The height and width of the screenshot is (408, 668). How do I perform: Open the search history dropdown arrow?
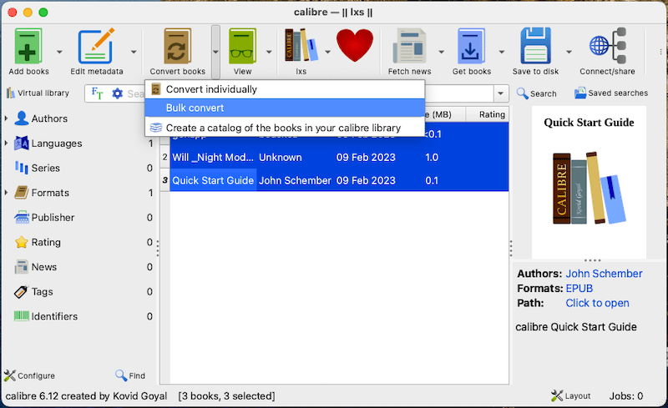(501, 93)
